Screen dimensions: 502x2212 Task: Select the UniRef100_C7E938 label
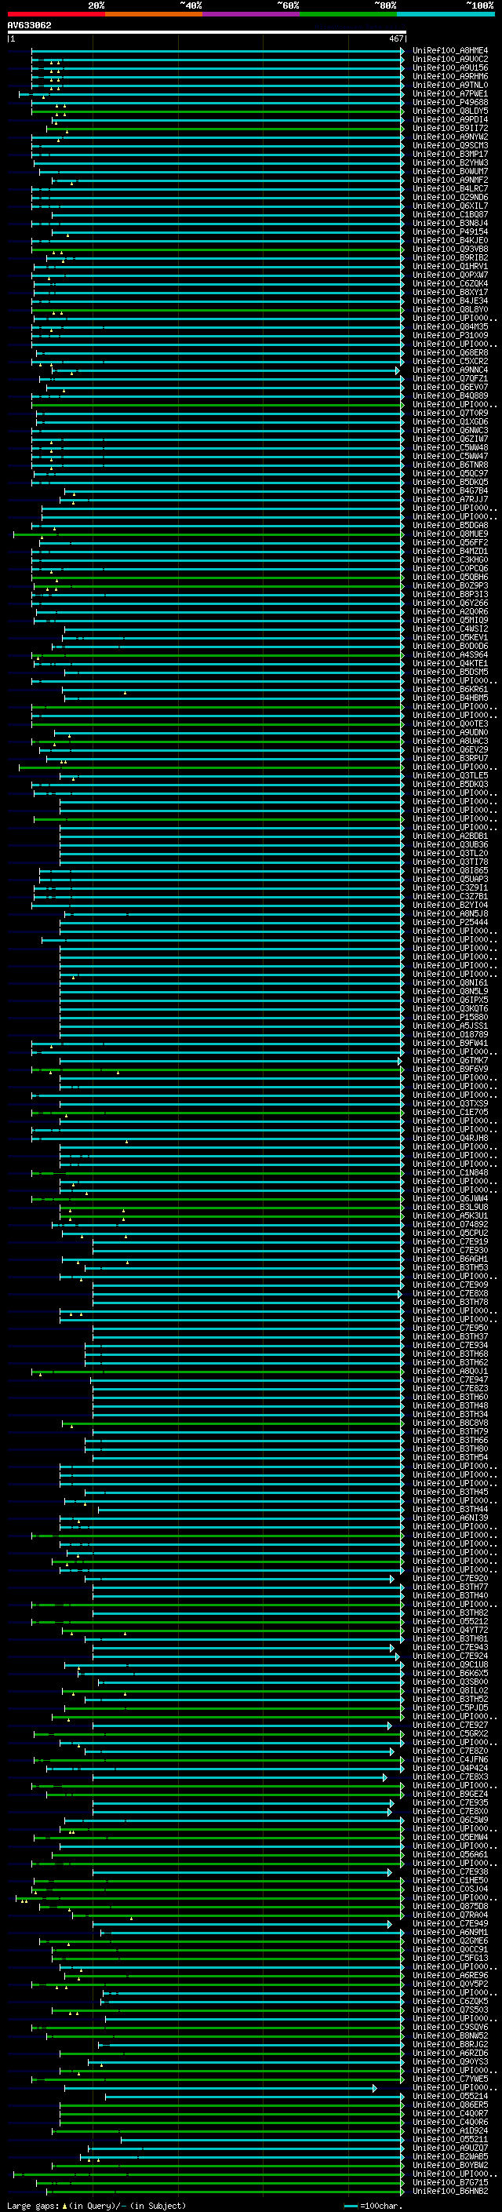[450, 1872]
